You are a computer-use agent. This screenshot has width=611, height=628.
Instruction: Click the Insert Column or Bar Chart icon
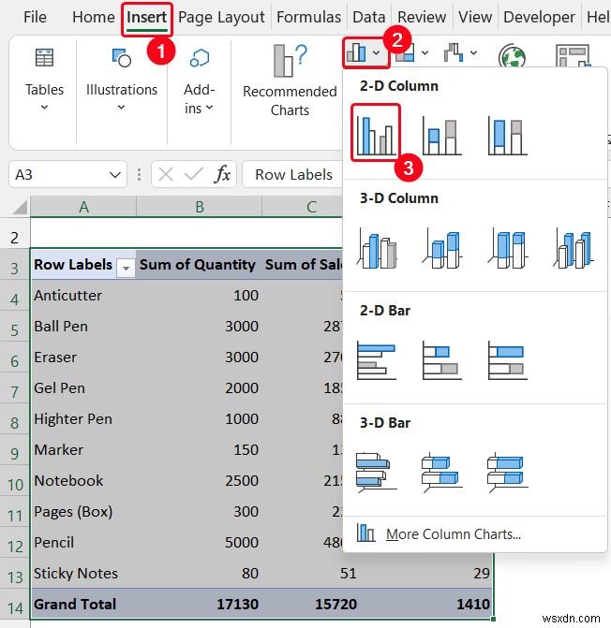tap(356, 52)
